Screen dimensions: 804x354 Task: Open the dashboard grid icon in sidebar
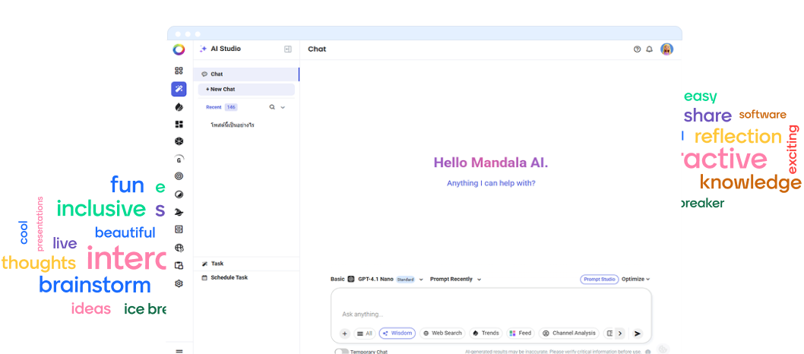[x=179, y=71]
